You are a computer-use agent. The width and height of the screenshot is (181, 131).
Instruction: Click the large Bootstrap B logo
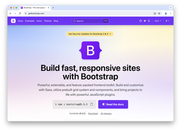click(x=90, y=51)
